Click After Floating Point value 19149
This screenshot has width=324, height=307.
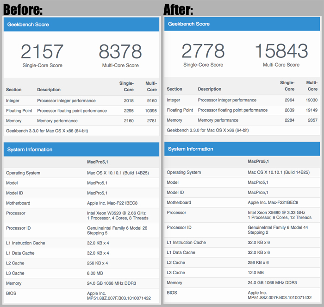312,110
